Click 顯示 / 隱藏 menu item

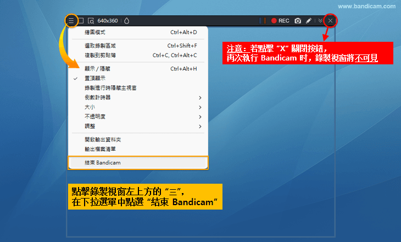point(138,69)
